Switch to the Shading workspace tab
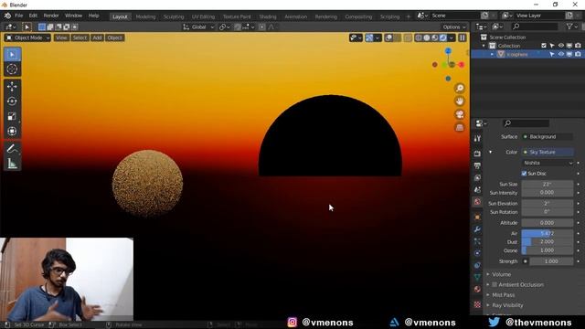The width and height of the screenshot is (585, 329). pos(268,16)
